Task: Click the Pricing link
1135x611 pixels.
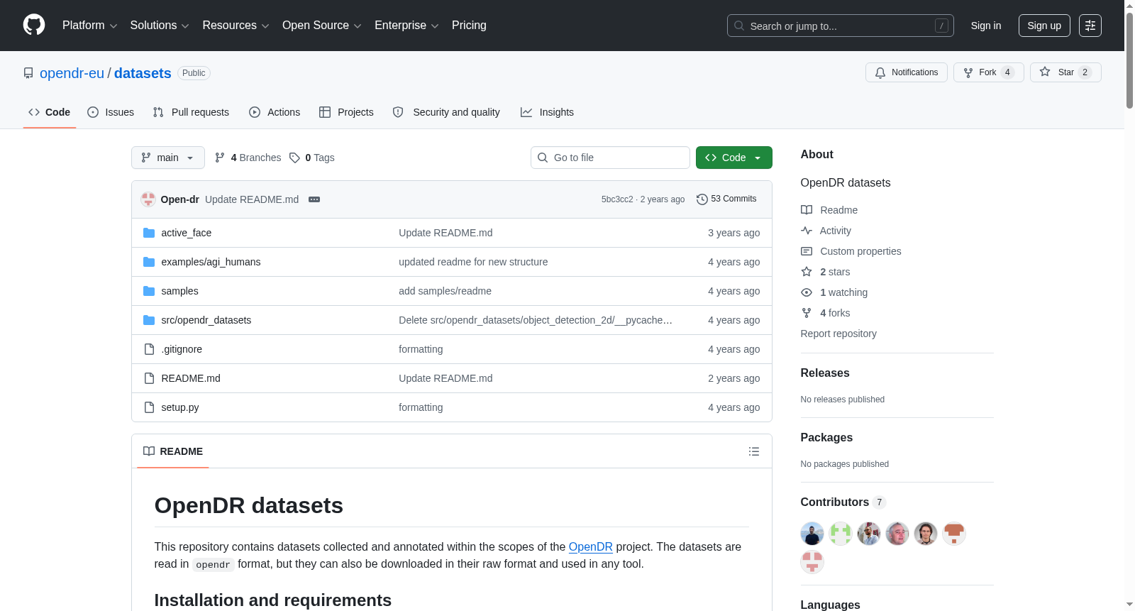Action: tap(469, 26)
